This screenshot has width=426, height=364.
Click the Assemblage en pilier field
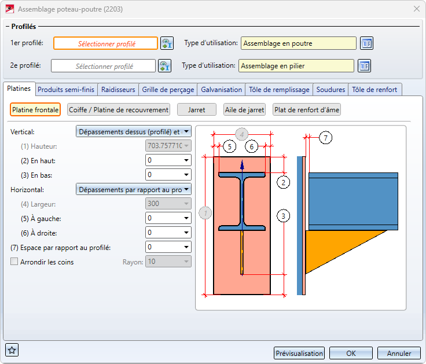click(x=296, y=66)
